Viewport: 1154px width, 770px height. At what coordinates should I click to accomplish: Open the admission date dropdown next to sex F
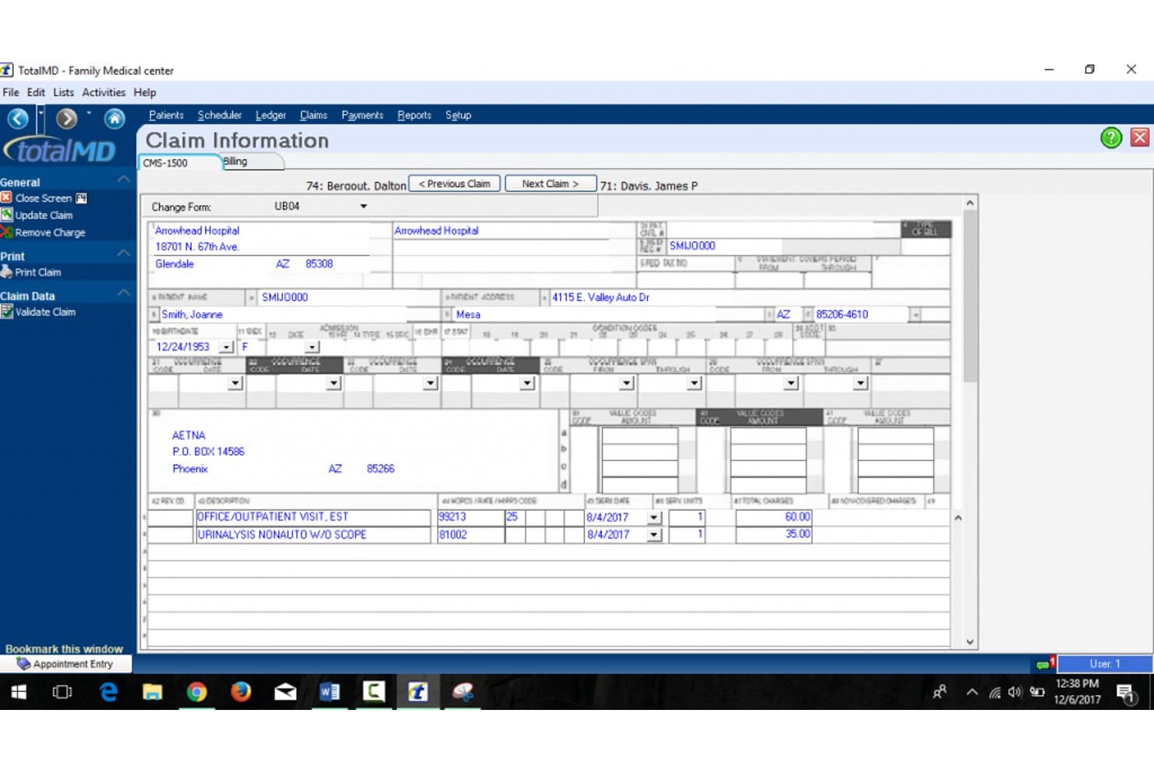pyautogui.click(x=312, y=347)
